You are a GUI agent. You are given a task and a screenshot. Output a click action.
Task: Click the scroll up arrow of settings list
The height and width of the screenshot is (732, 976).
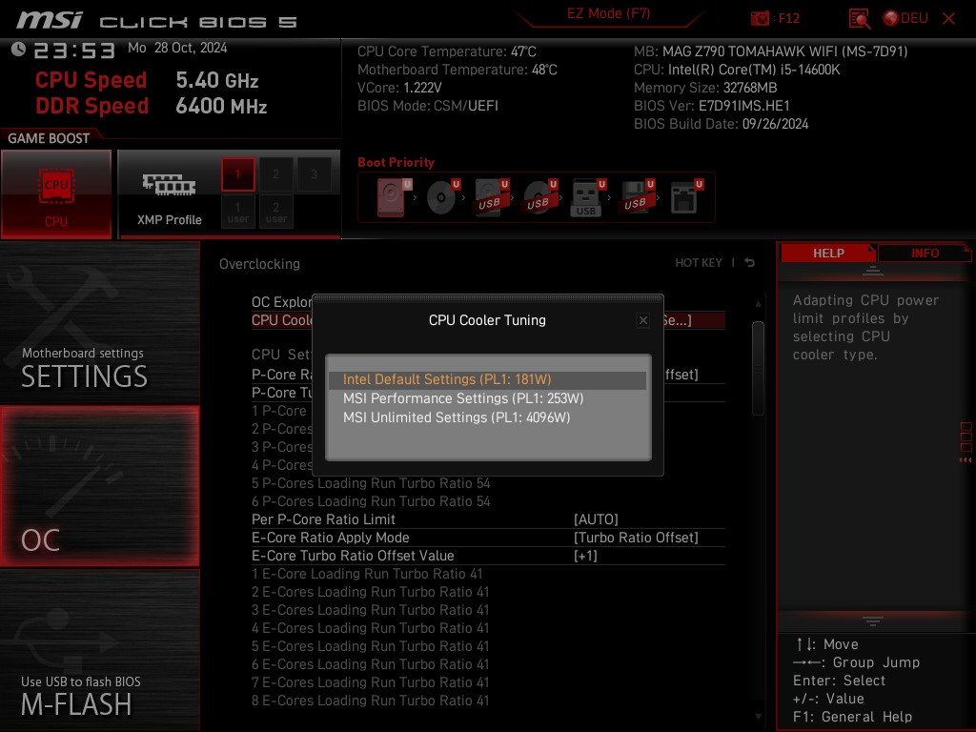758,304
